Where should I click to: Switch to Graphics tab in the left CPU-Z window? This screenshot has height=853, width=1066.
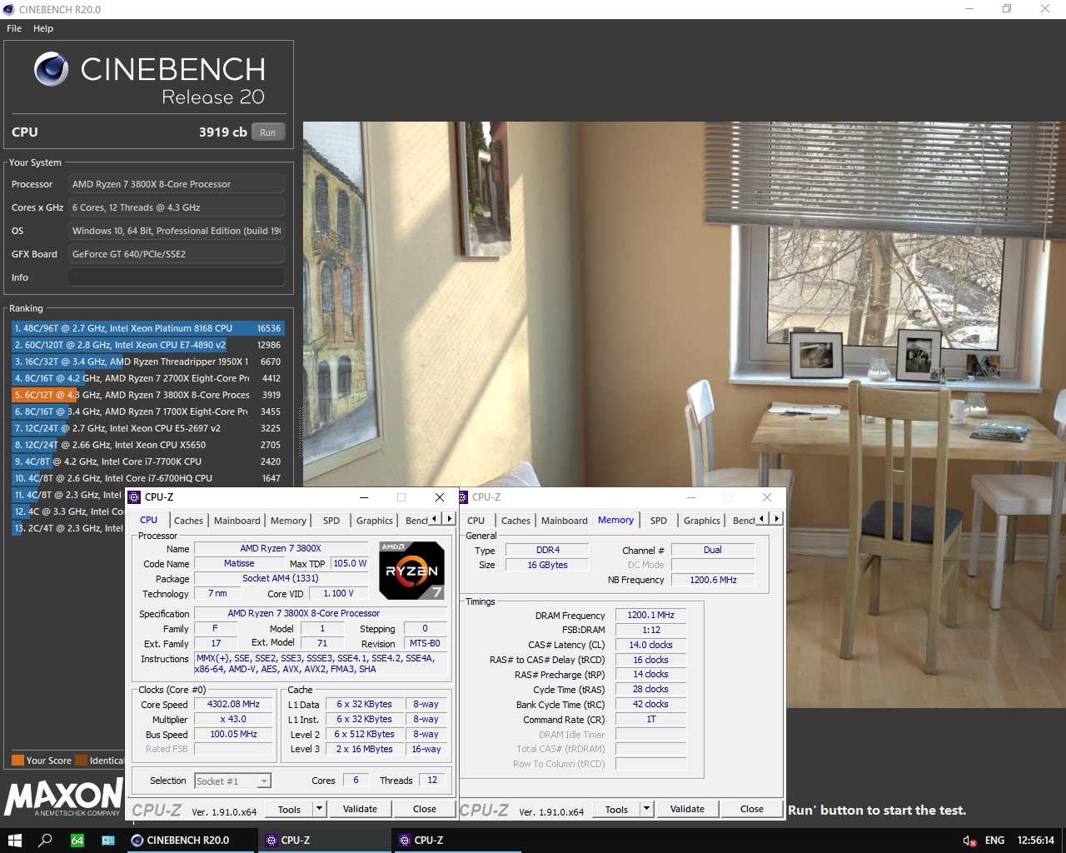[x=375, y=521]
